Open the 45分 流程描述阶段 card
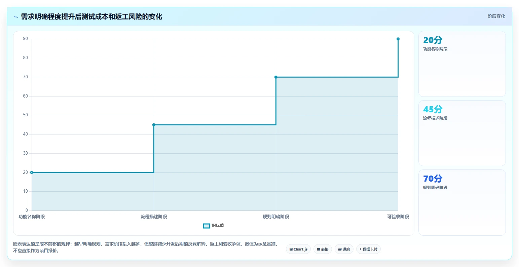 pos(462,133)
